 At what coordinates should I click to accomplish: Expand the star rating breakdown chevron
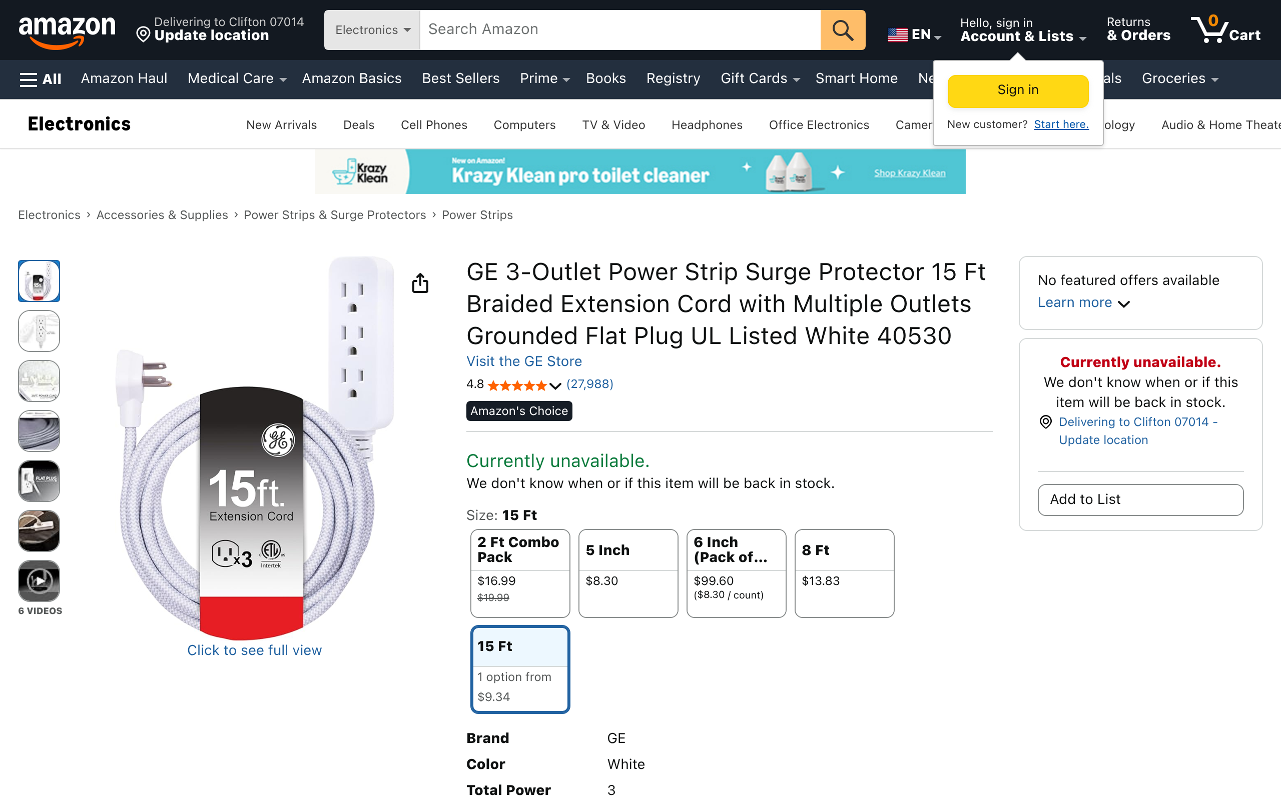[x=555, y=385]
